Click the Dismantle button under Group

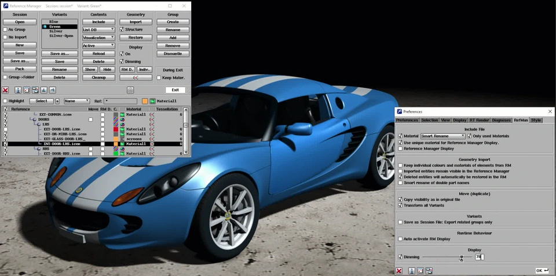(173, 54)
